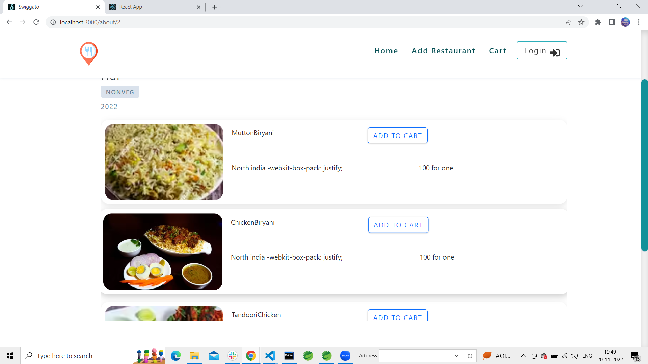648x364 pixels.
Task: Go to the Cart page
Action: [x=497, y=51]
